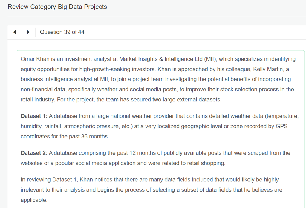Click the phrase 'high-growth-seeking investors'
Image resolution: width=306 pixels, height=208 pixels.
(x=117, y=69)
